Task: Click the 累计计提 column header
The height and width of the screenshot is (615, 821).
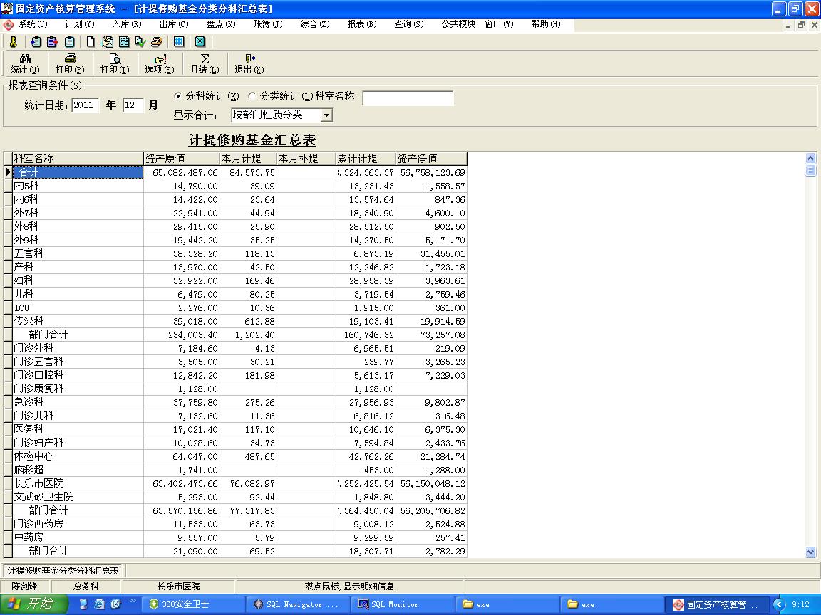Action: click(x=366, y=159)
